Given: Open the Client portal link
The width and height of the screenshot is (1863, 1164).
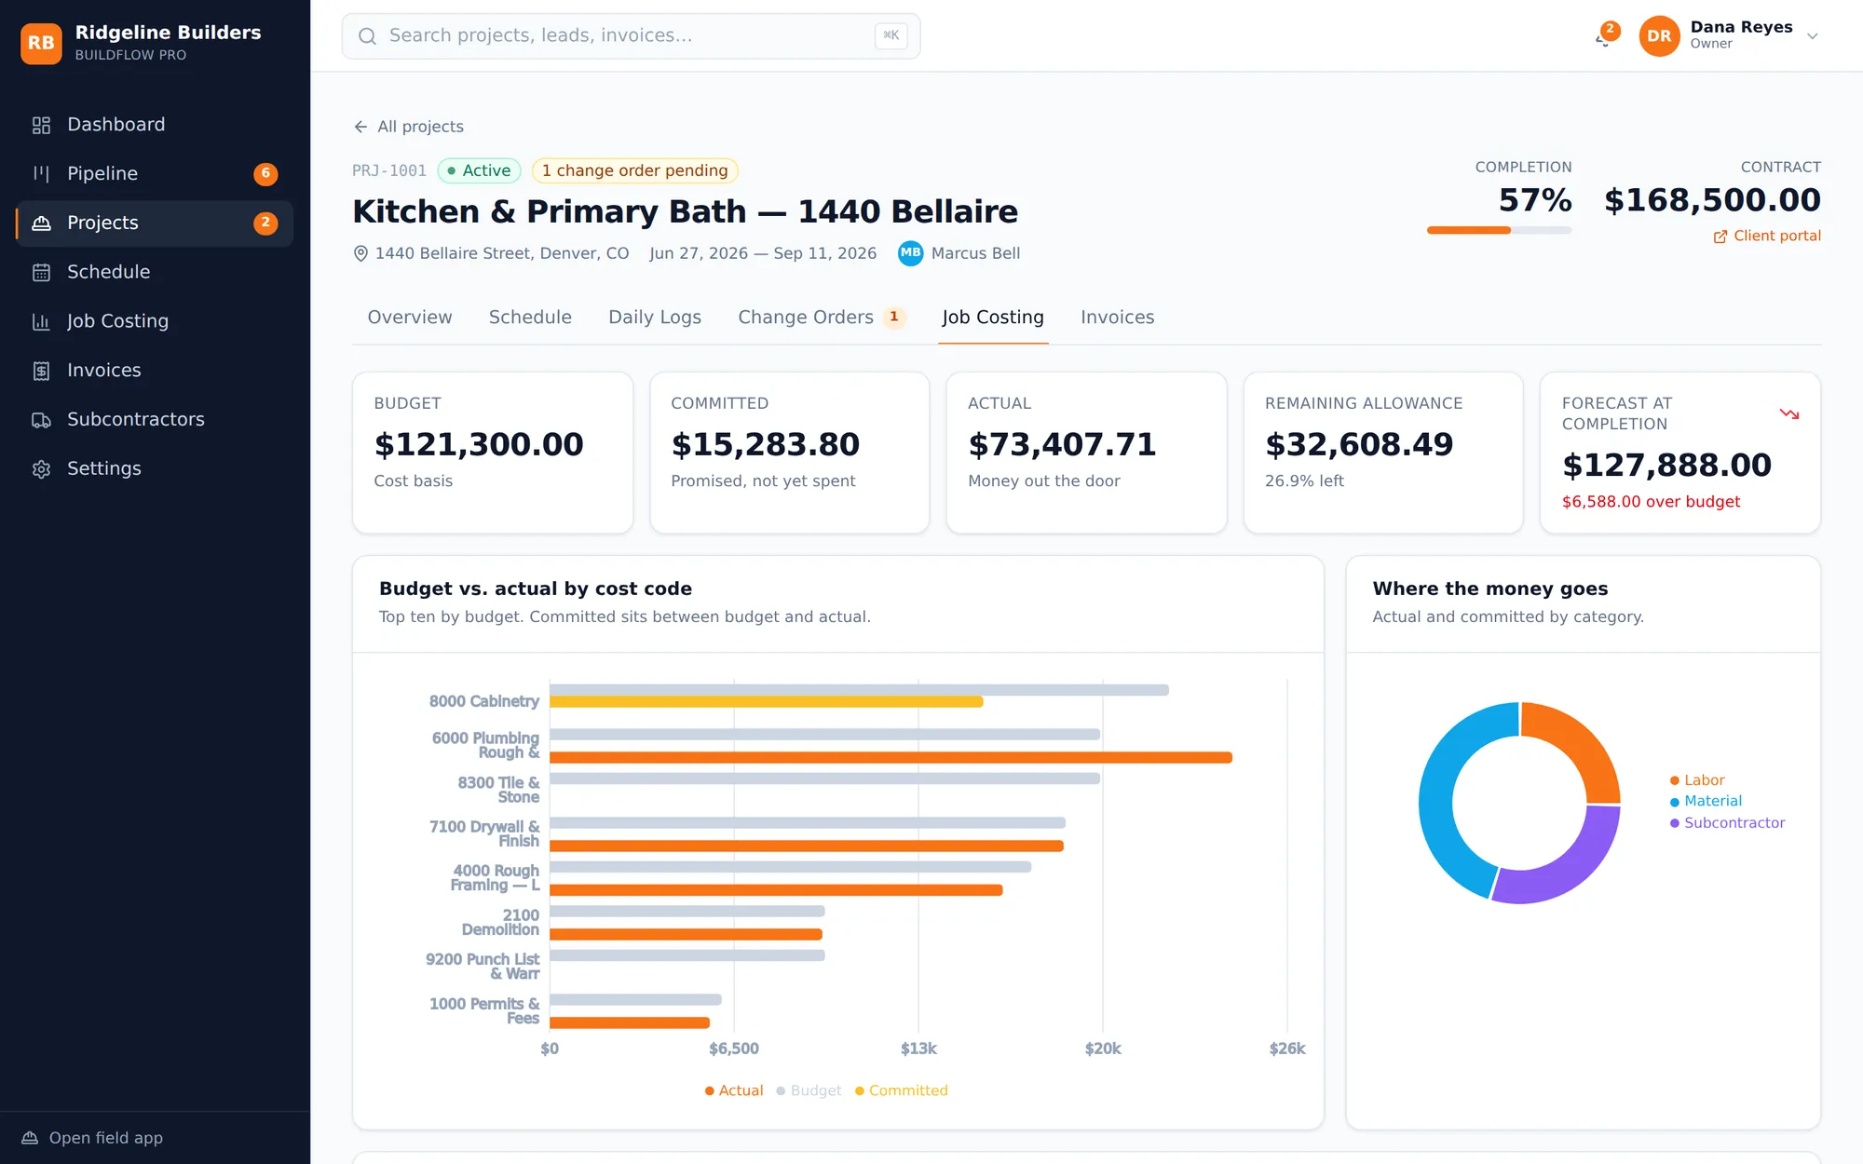Looking at the screenshot, I should point(1767,237).
